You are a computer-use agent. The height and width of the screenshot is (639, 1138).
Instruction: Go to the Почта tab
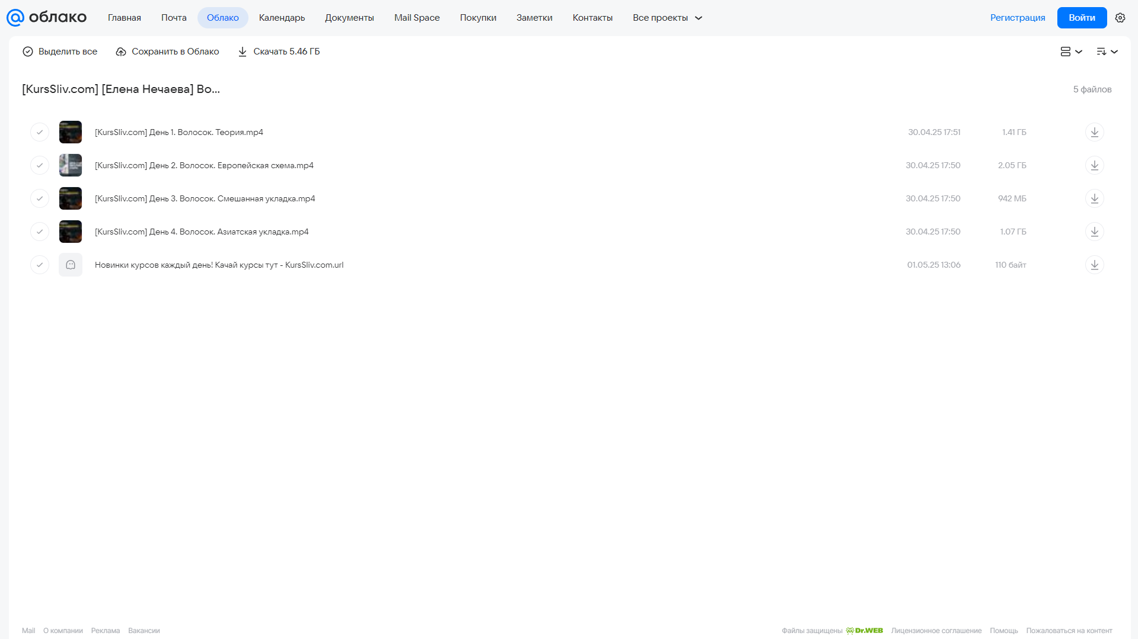174,18
